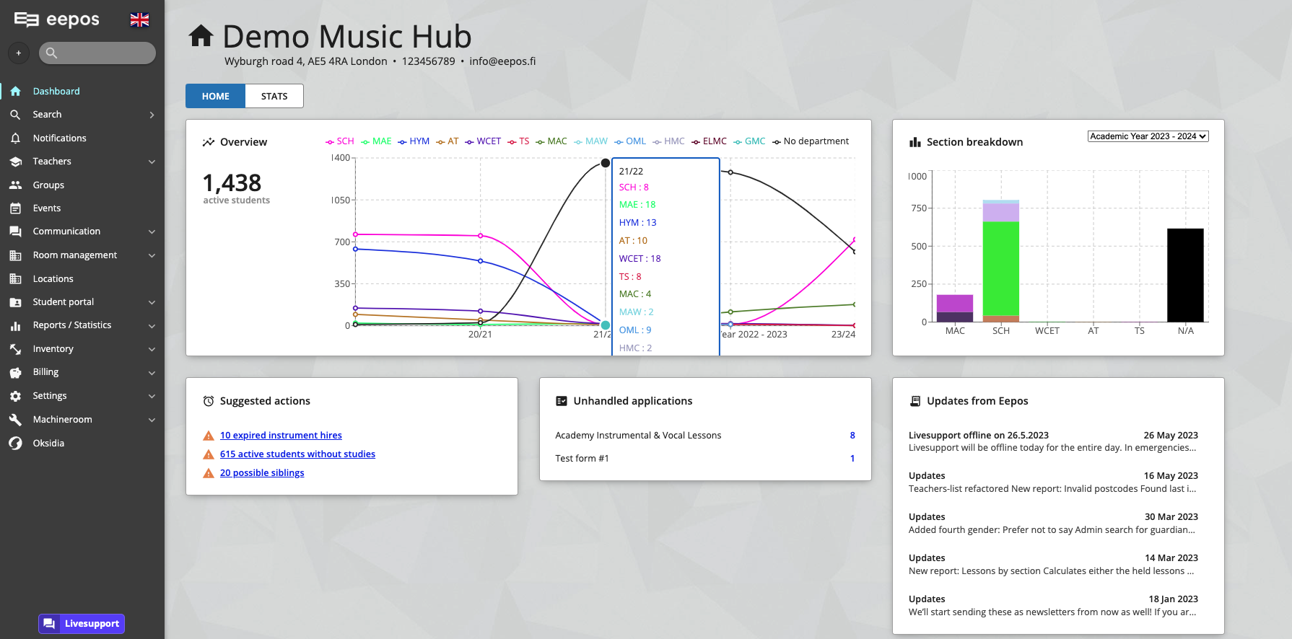Click the Events calendar icon
1292x639 pixels.
click(15, 208)
